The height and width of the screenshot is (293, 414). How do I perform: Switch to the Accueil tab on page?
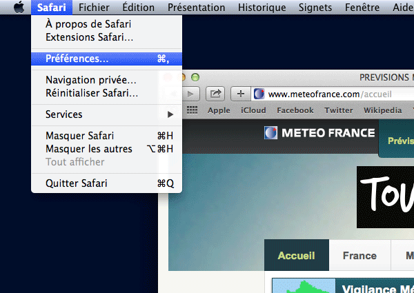(297, 255)
